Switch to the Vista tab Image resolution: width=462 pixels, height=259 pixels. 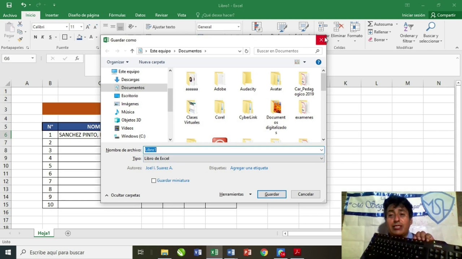(182, 15)
